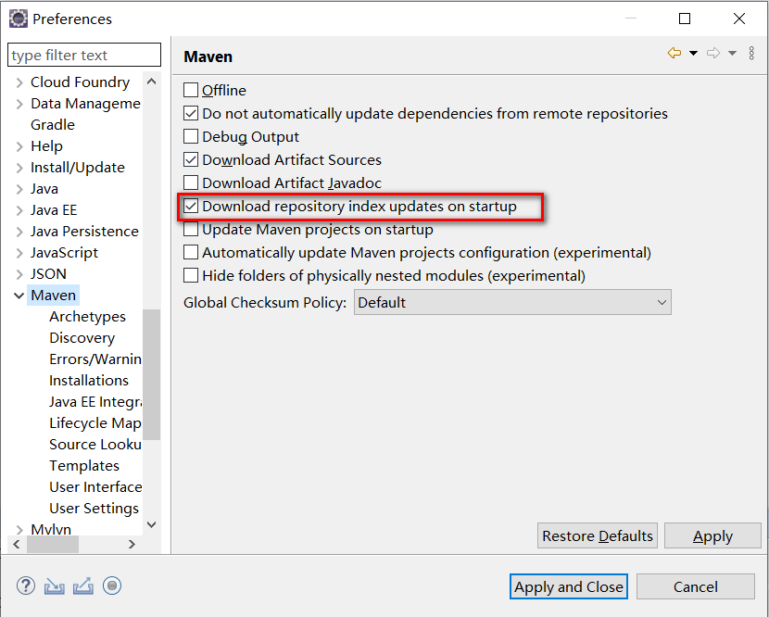Viewport: 769px width, 617px height.
Task: Open the three-dot view menu icon
Action: 751,53
